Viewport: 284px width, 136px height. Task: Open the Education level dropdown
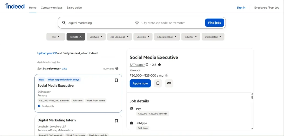coord(167,37)
